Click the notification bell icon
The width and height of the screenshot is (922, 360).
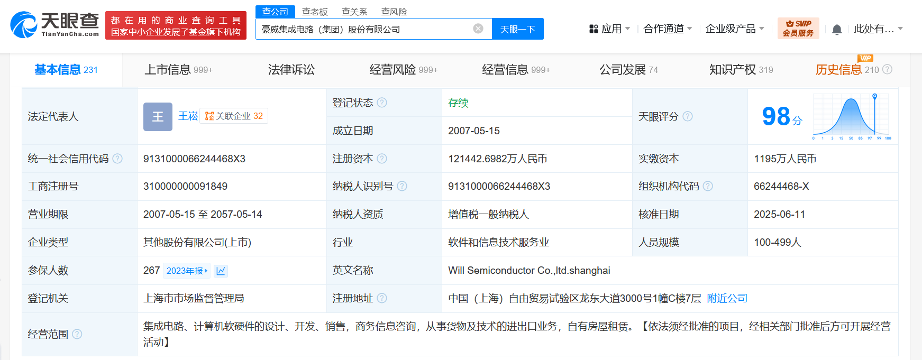pyautogui.click(x=837, y=29)
